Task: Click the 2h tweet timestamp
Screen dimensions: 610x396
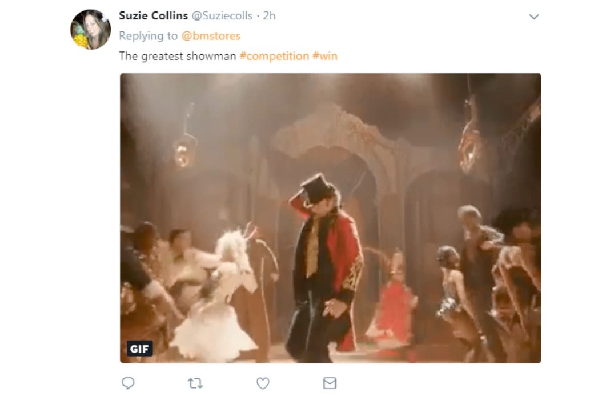Action: coord(269,16)
